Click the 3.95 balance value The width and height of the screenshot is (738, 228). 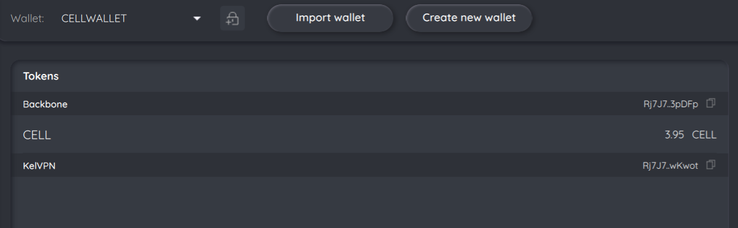pyautogui.click(x=674, y=135)
